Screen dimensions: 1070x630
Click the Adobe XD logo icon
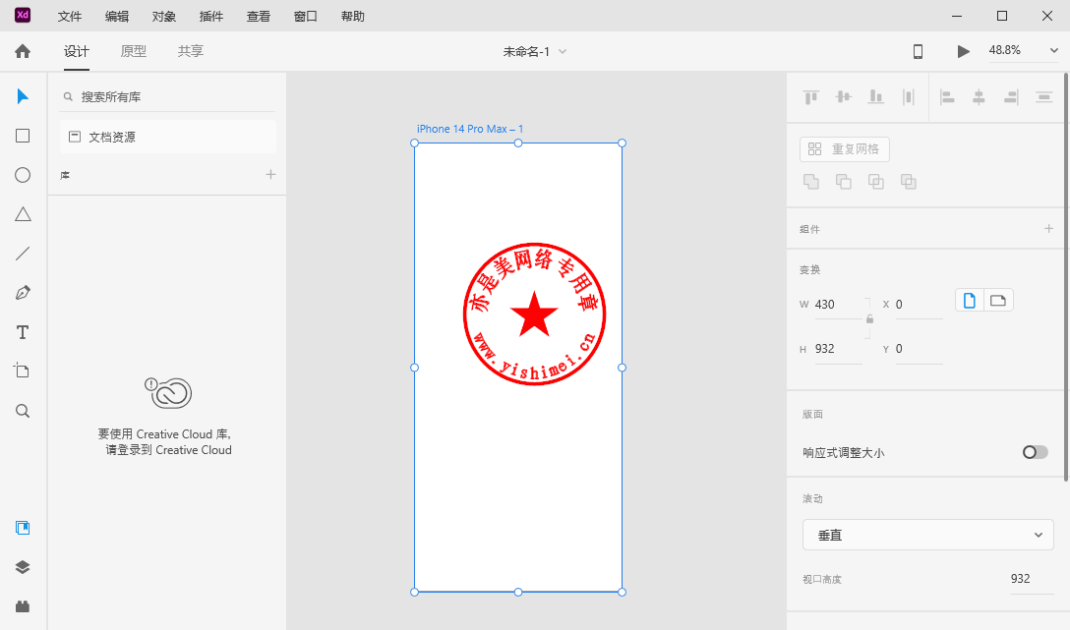(x=23, y=15)
